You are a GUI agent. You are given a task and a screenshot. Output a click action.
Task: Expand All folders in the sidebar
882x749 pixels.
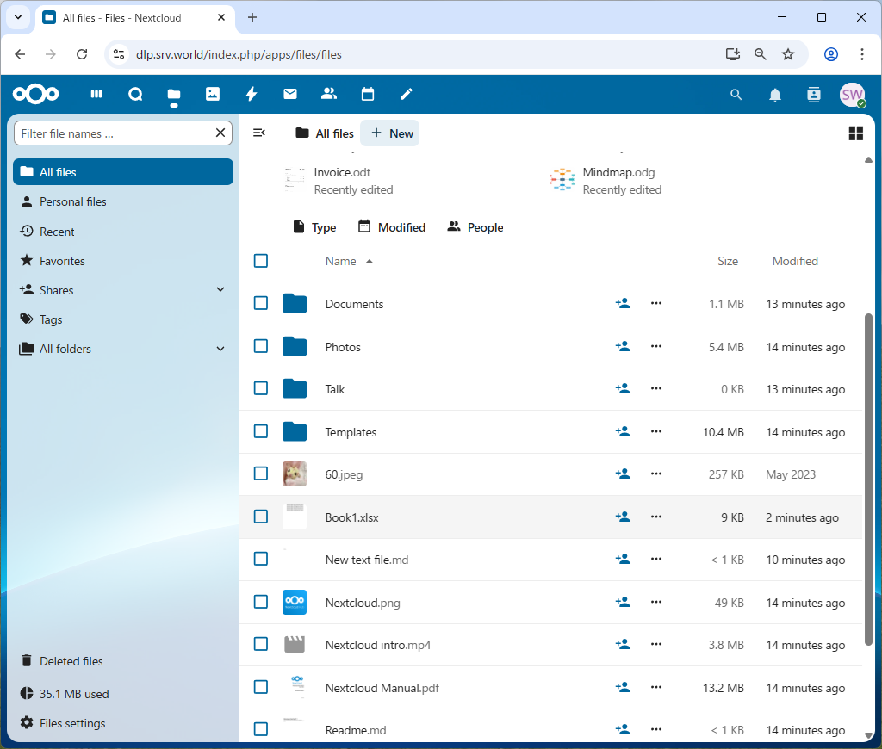[220, 349]
